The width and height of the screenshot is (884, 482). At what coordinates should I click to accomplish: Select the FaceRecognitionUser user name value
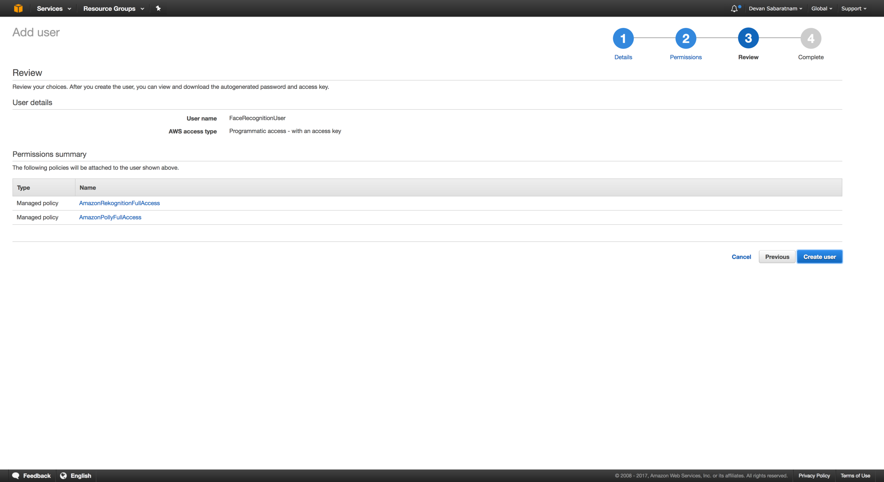click(x=257, y=118)
